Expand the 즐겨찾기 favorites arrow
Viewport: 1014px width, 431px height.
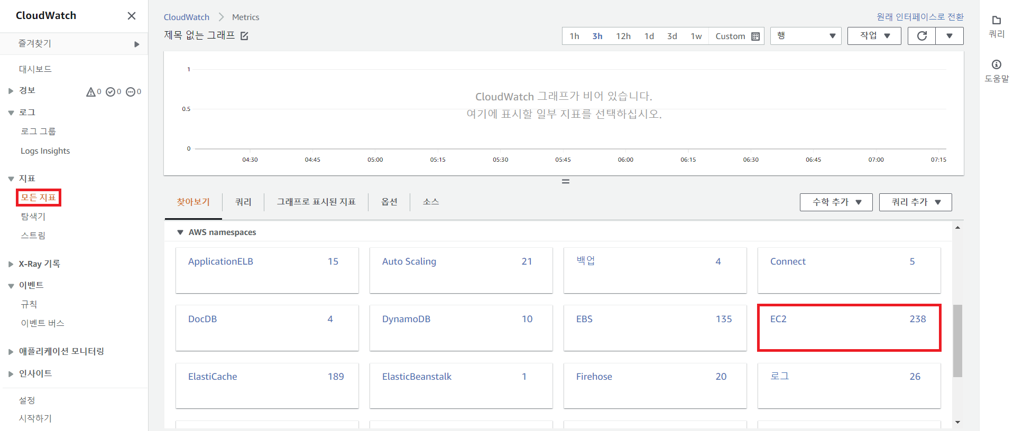137,44
